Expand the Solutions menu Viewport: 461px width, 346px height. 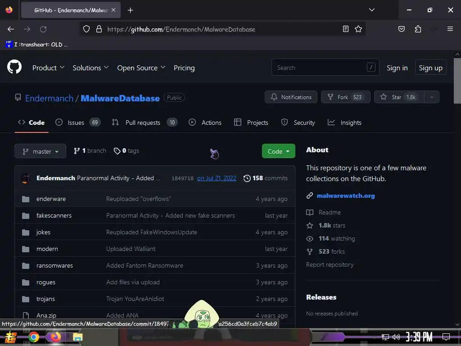click(x=90, y=68)
